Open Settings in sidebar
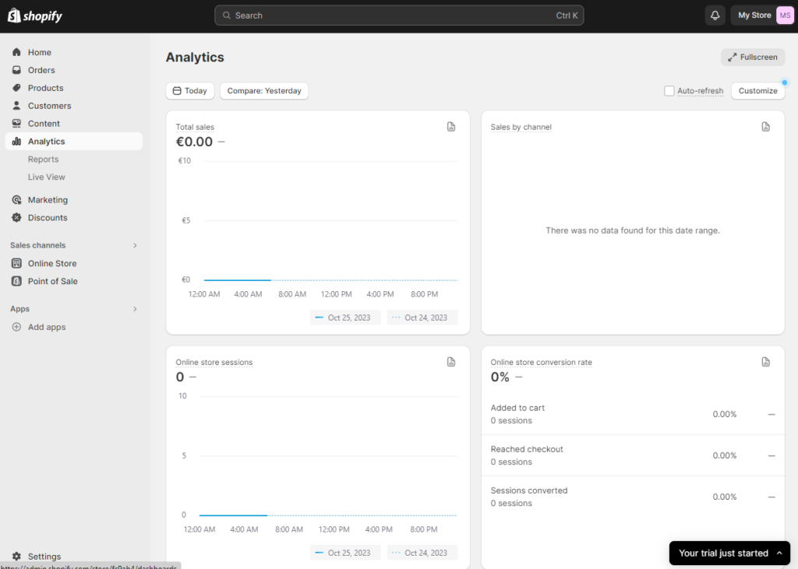 tap(74, 556)
